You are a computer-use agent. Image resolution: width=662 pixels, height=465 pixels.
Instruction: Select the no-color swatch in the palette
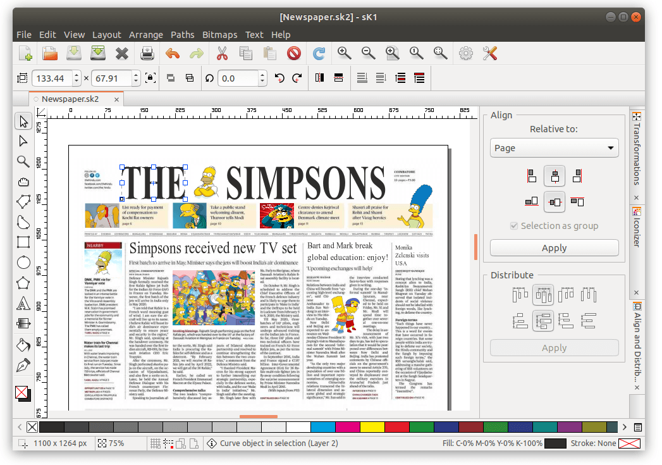pyautogui.click(x=32, y=427)
